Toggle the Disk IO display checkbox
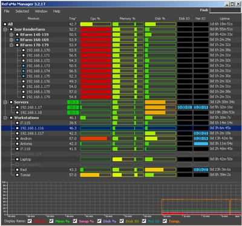The image size is (242, 226). tap(122, 221)
